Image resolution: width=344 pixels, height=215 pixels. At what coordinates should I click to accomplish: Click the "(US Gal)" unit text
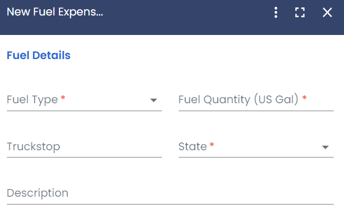[276, 100]
